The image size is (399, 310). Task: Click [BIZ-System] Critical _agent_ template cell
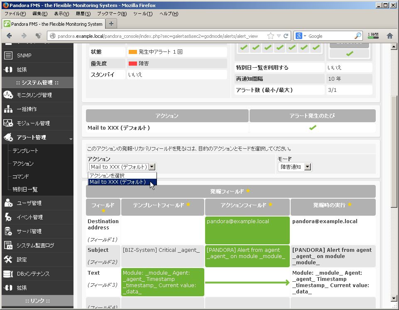(163, 256)
